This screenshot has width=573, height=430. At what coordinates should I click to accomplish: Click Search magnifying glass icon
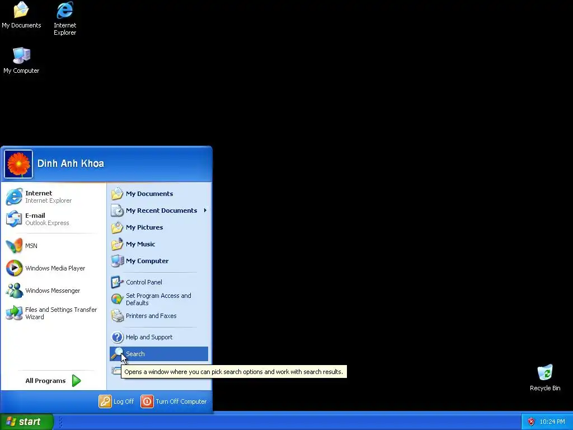point(118,353)
